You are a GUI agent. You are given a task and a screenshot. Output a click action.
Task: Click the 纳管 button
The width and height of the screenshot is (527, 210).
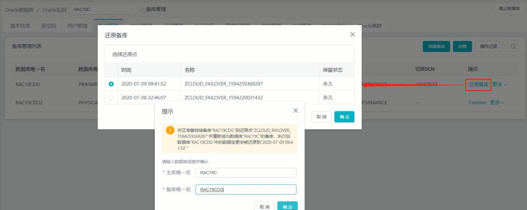click(x=462, y=47)
